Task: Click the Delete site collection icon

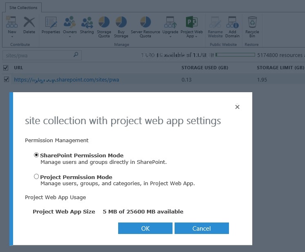Action: (29, 22)
